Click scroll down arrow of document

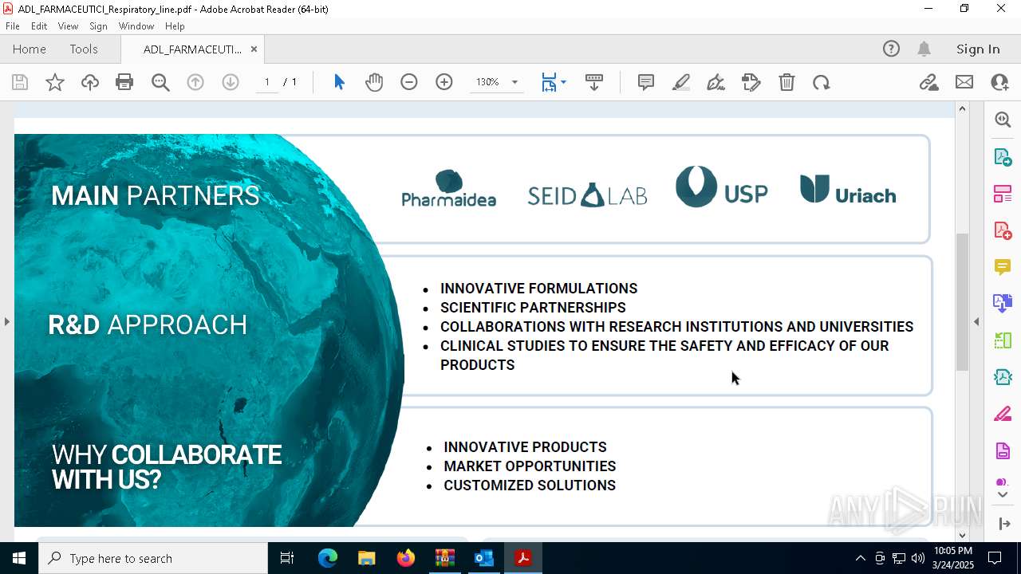962,535
